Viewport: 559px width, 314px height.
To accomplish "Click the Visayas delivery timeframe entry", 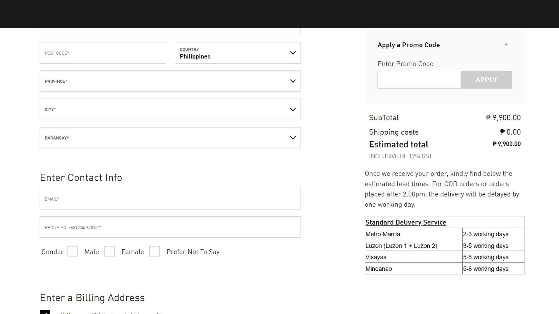I will (x=486, y=257).
